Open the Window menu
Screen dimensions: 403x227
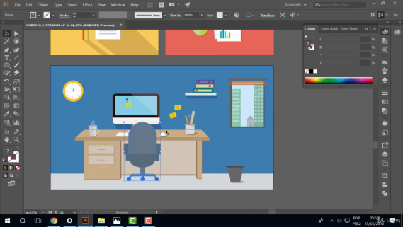click(x=118, y=4)
